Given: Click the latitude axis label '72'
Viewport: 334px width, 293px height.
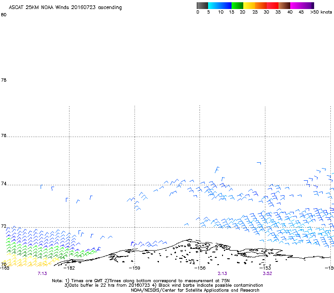Looking at the screenshot, I should [x=4, y=226].
